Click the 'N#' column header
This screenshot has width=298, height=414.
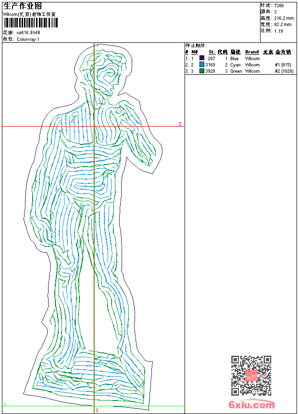pos(194,52)
